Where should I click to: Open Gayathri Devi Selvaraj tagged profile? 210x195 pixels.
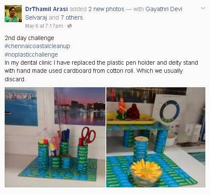click(104, 13)
